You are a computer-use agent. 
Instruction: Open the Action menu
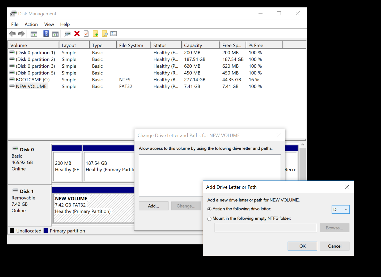click(31, 24)
